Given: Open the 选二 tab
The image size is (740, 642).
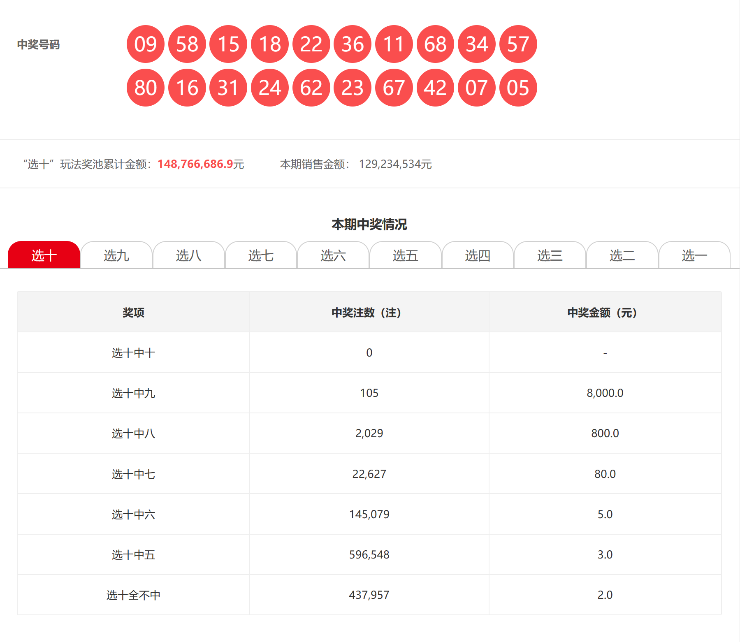Looking at the screenshot, I should (x=622, y=255).
